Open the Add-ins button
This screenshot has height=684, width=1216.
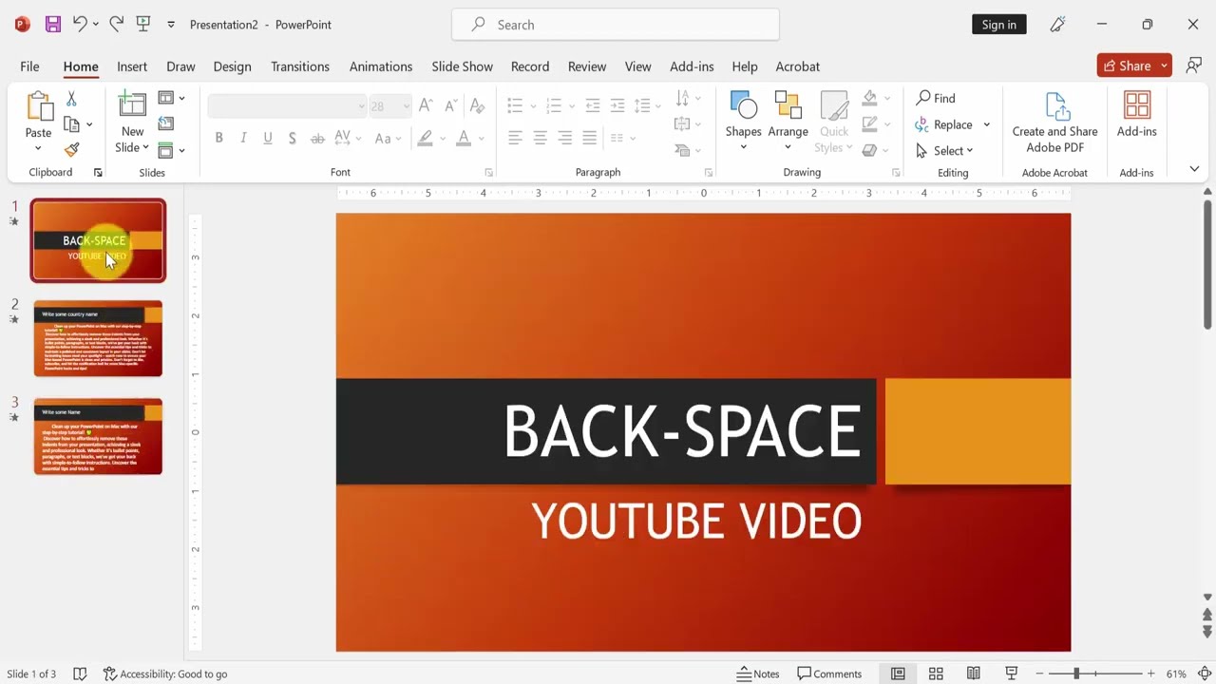click(1136, 115)
